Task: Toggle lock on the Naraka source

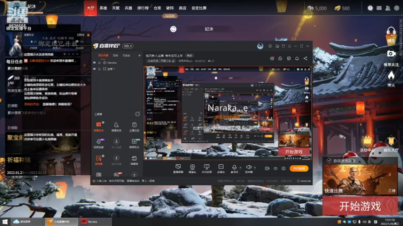Action: click(x=99, y=62)
